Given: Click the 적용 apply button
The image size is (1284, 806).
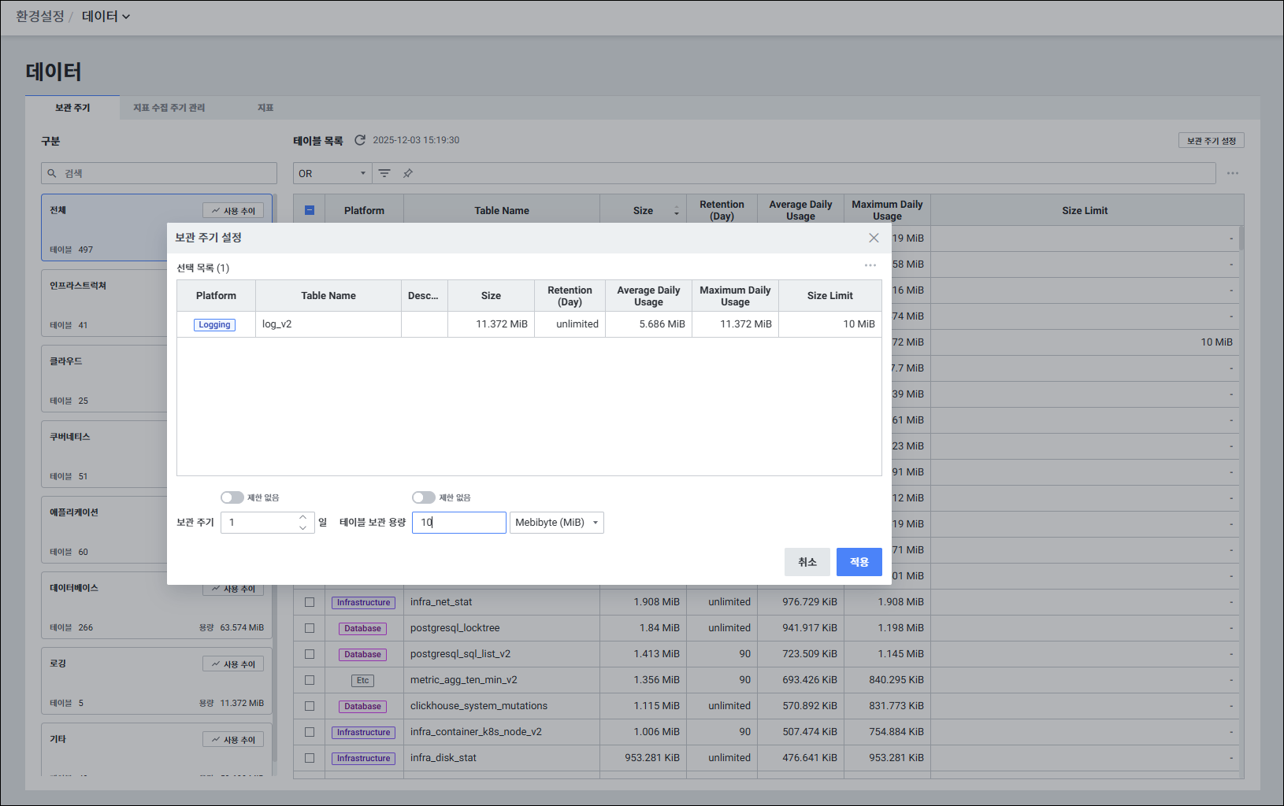Looking at the screenshot, I should 859,562.
